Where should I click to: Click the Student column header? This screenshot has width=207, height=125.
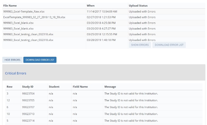coord(54,87)
